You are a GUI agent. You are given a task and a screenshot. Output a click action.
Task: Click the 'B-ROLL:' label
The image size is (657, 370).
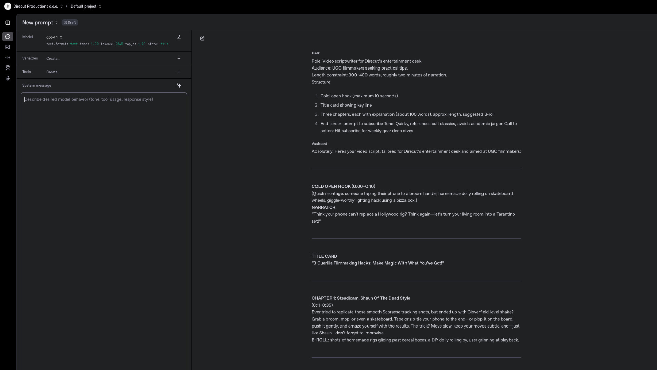[x=320, y=340]
